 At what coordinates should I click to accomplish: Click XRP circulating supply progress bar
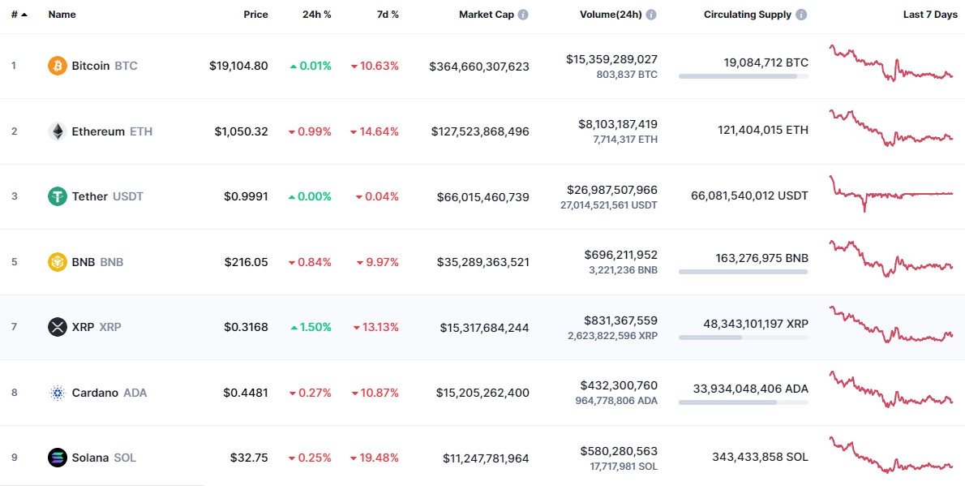pos(744,338)
